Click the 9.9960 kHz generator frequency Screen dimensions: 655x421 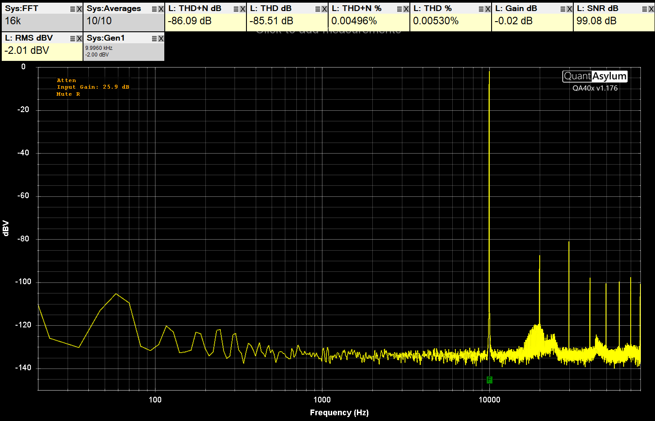99,48
